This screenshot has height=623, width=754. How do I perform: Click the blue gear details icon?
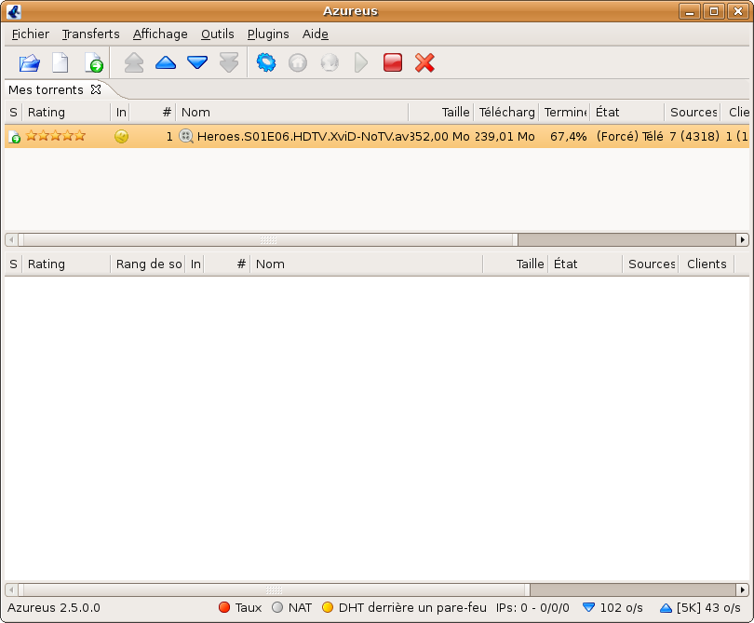(x=266, y=63)
